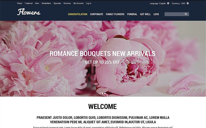Expand the Language dropdown arrow
The image size is (206, 128).
(x=168, y=4)
